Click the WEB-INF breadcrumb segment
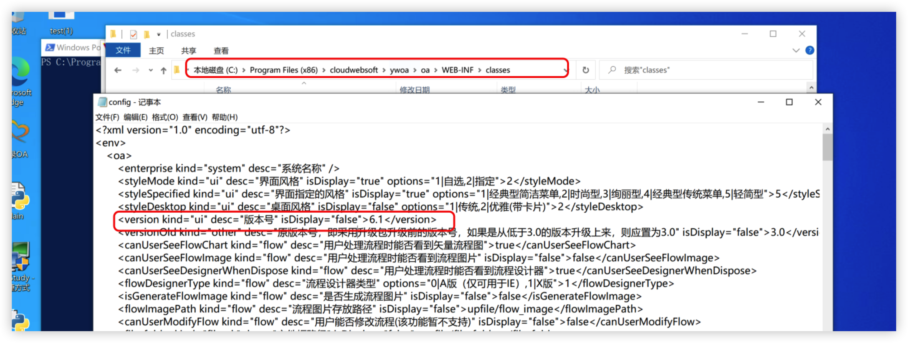The image size is (908, 343). click(x=457, y=70)
